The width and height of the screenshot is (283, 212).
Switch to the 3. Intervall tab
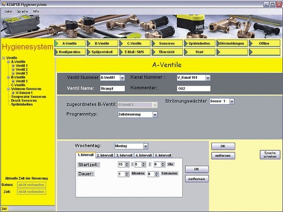pos(124,156)
